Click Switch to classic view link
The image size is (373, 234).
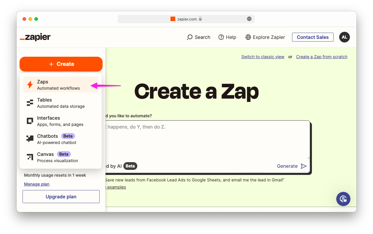point(263,57)
